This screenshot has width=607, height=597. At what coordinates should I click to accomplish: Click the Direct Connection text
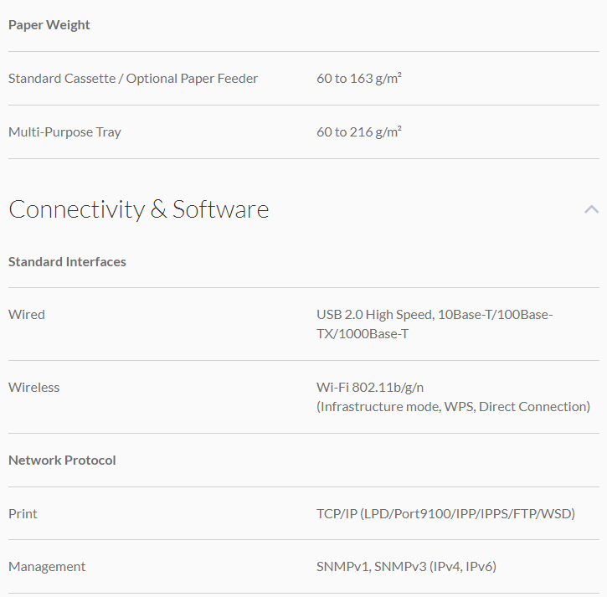point(534,407)
